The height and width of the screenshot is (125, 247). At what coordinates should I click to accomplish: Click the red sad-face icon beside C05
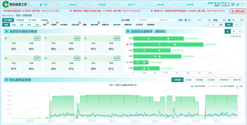(x=127, y=45)
